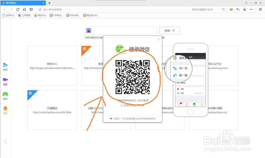This screenshot has width=265, height=158.
Task: Click the WeChat login QR code
Action: [x=132, y=77]
